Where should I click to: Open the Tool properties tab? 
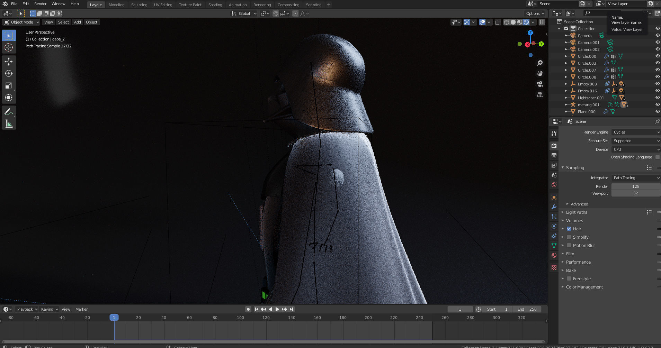tap(554, 134)
